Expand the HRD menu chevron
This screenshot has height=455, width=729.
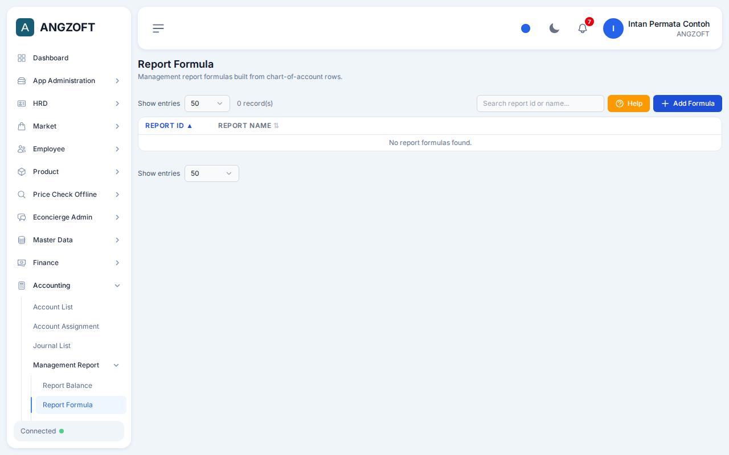tap(117, 104)
